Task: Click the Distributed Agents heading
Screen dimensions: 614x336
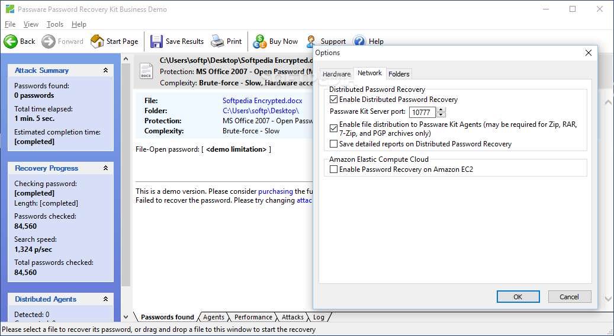Action: [46, 299]
